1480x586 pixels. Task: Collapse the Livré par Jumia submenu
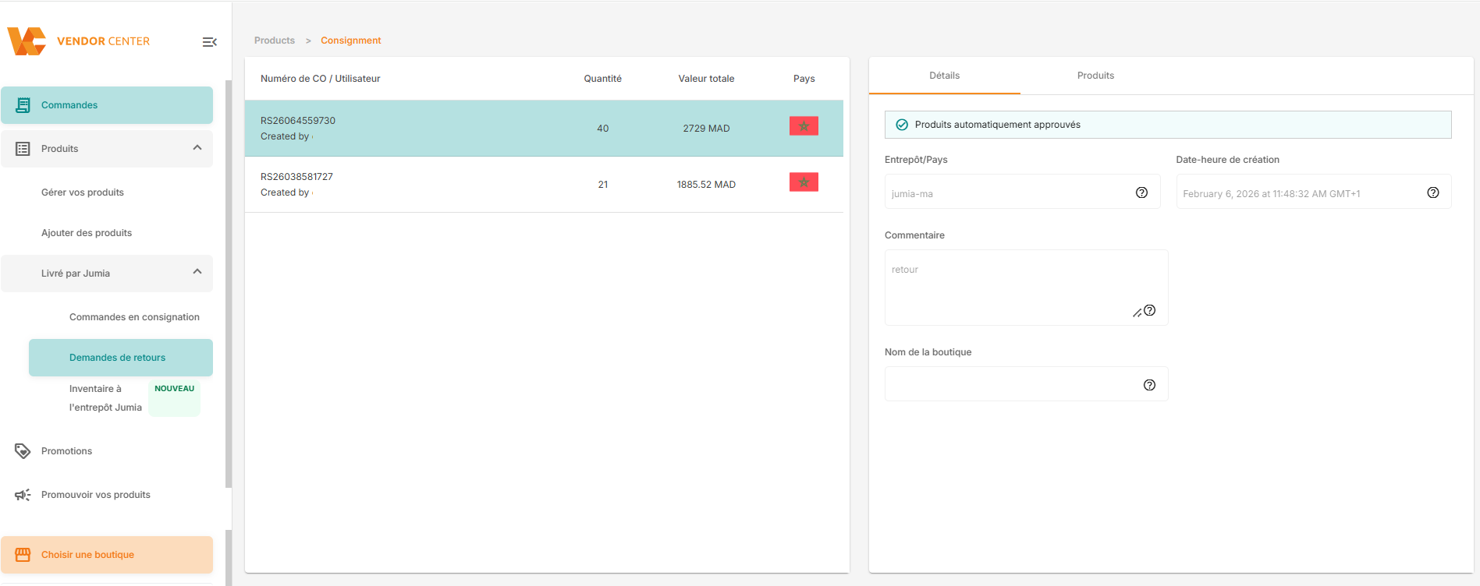coord(197,272)
